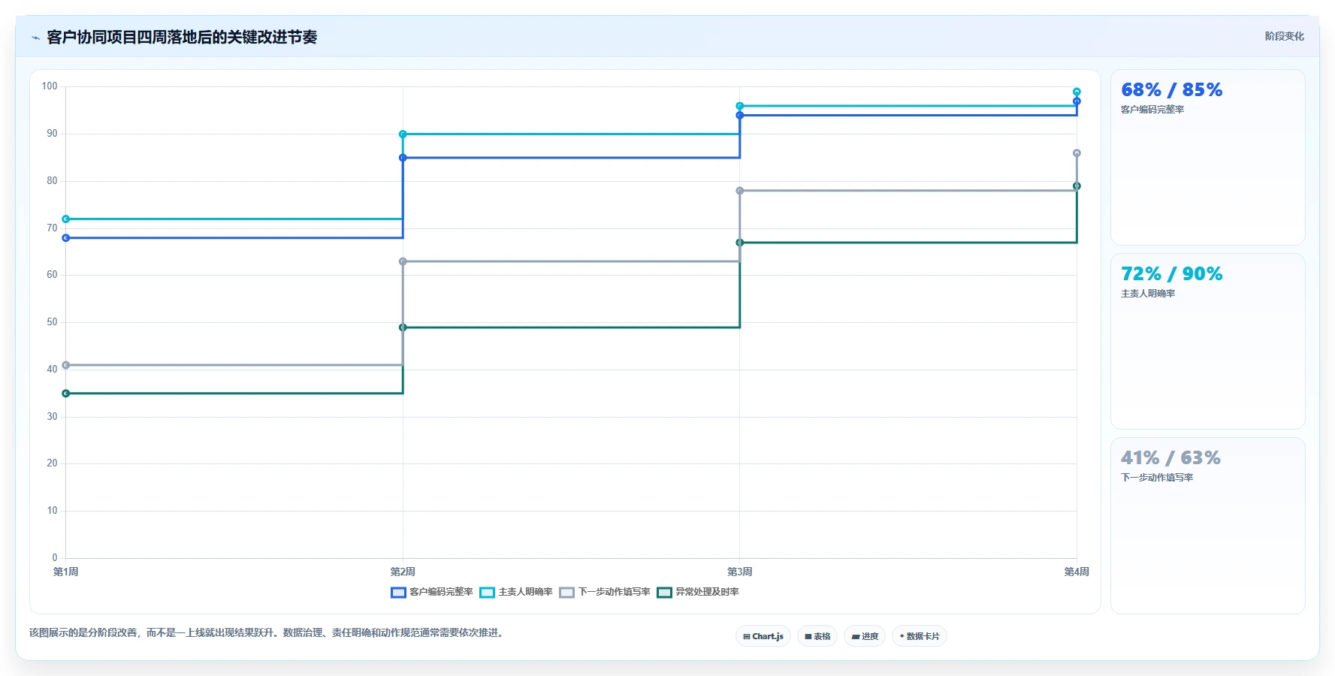Click 主责人明确率 data point at 第3周
This screenshot has height=676, width=1335.
[x=740, y=106]
